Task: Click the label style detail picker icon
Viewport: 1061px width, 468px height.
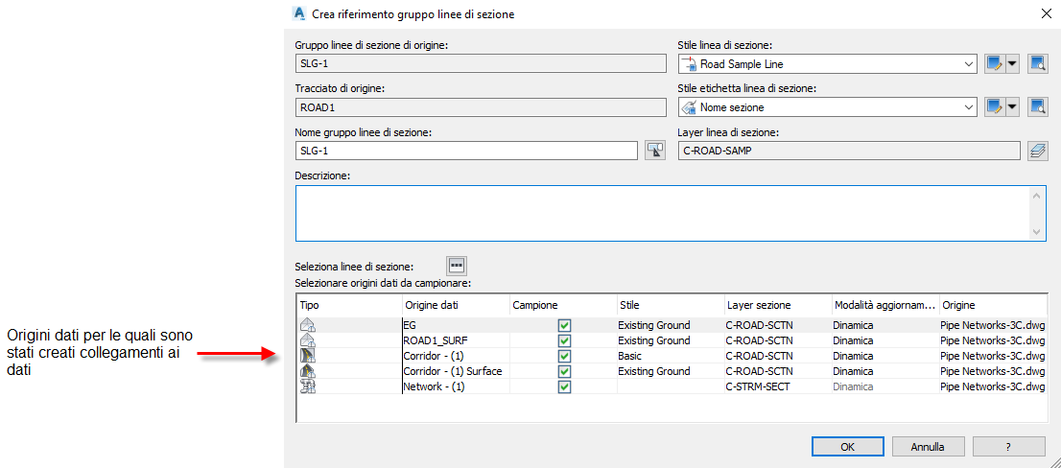Action: 1037,107
